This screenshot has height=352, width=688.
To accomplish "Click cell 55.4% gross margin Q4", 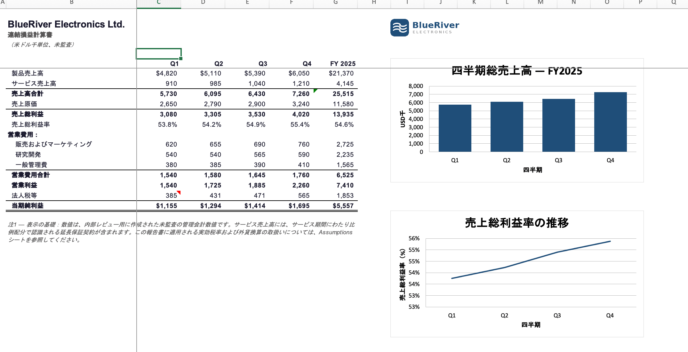I will point(291,124).
